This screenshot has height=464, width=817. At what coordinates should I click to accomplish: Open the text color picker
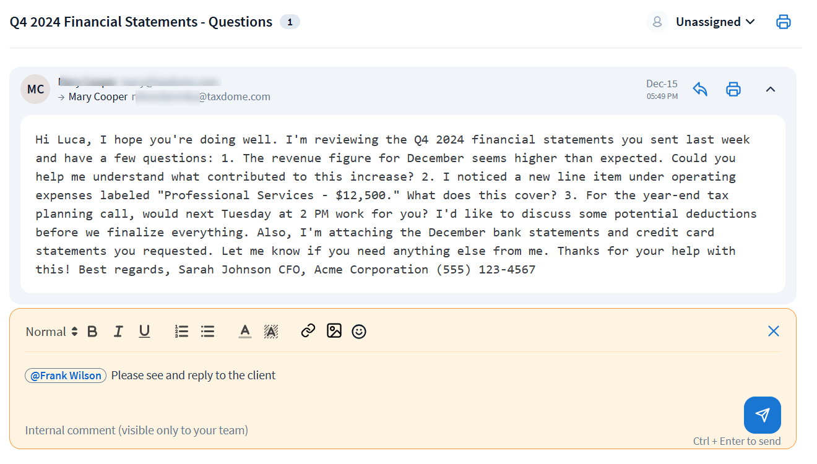click(245, 332)
